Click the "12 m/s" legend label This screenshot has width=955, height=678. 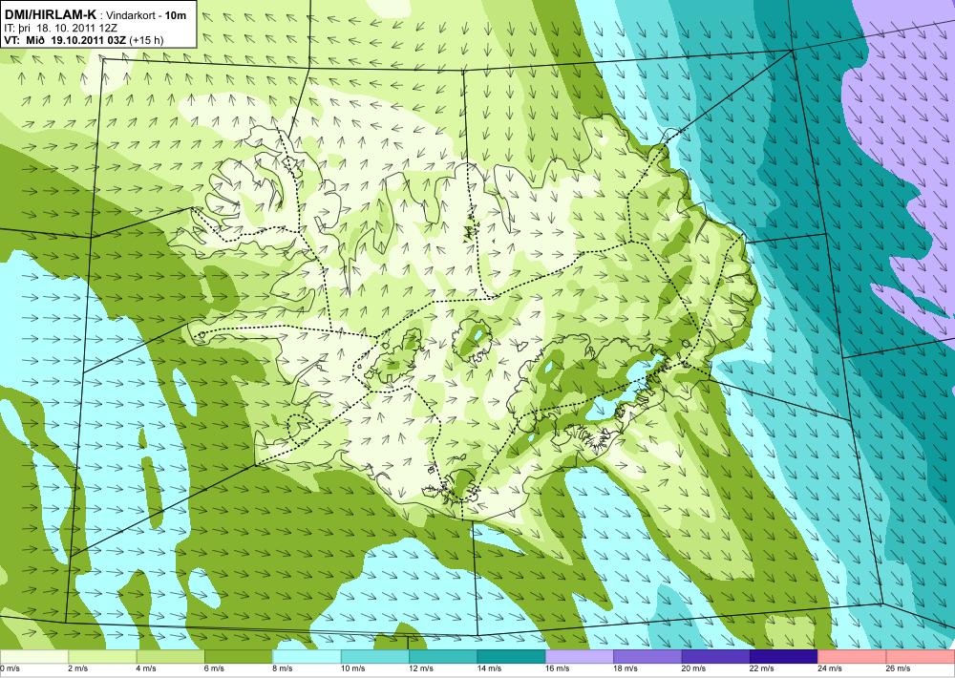(421, 668)
